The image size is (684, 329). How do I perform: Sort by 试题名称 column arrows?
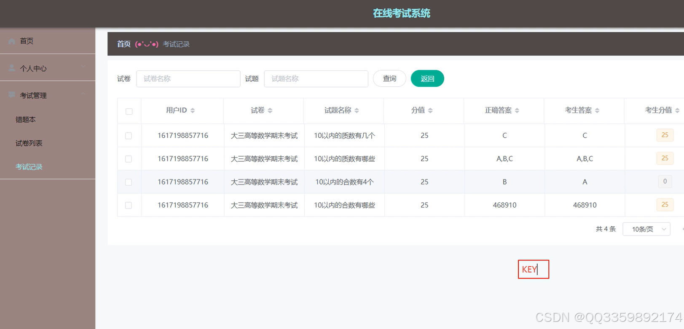357,110
